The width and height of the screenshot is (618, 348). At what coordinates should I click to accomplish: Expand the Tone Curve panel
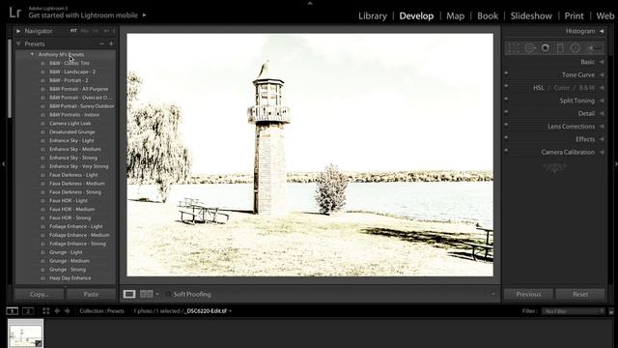(x=602, y=75)
